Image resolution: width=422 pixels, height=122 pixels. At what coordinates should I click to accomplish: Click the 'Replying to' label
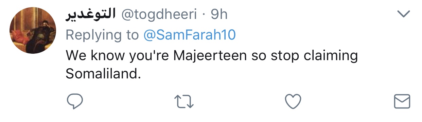coord(102,35)
